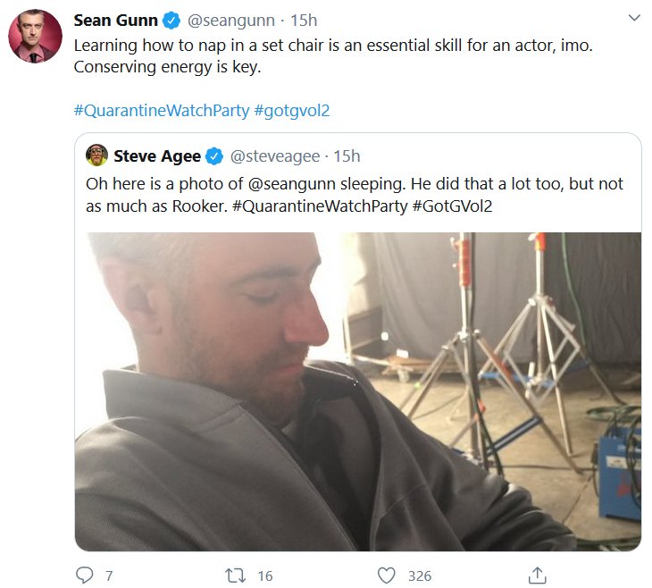Click Sean Gunn's verified badge
Image resolution: width=652 pixels, height=588 pixels.
(x=172, y=21)
